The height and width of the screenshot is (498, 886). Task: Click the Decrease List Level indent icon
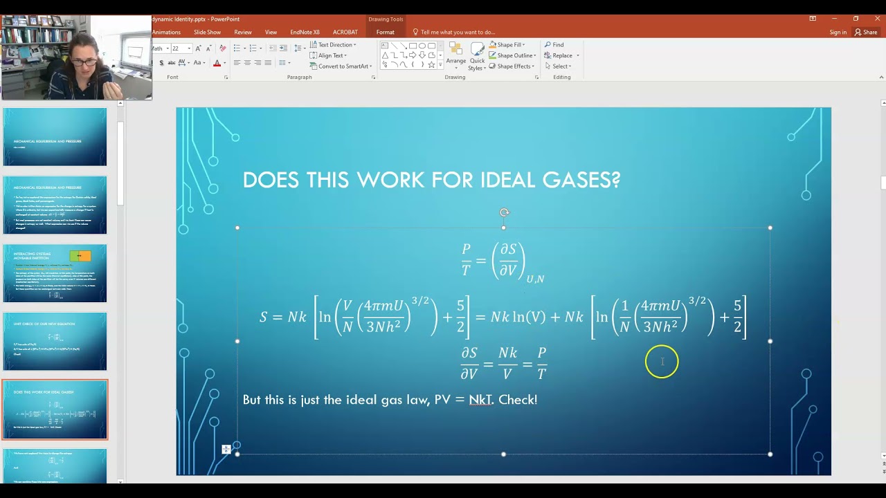pos(273,48)
